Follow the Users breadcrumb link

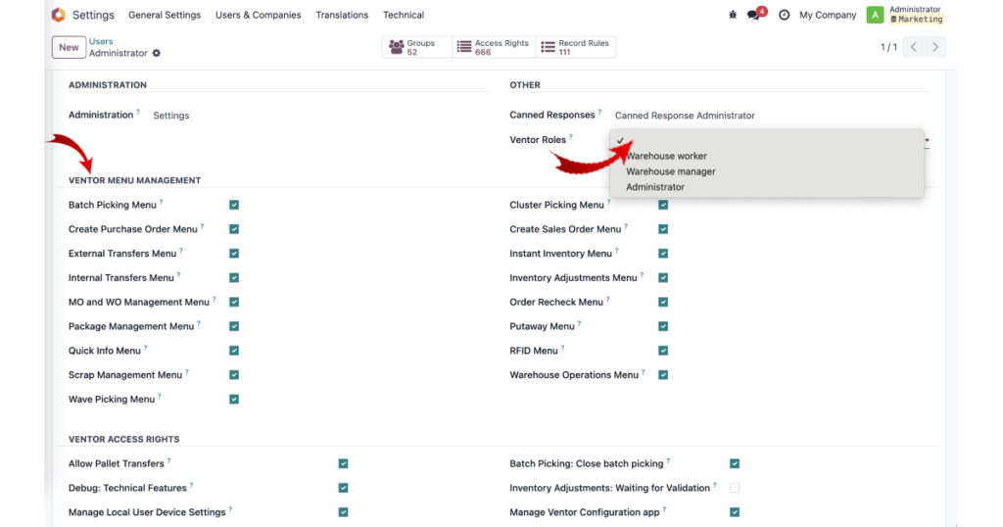coord(101,41)
